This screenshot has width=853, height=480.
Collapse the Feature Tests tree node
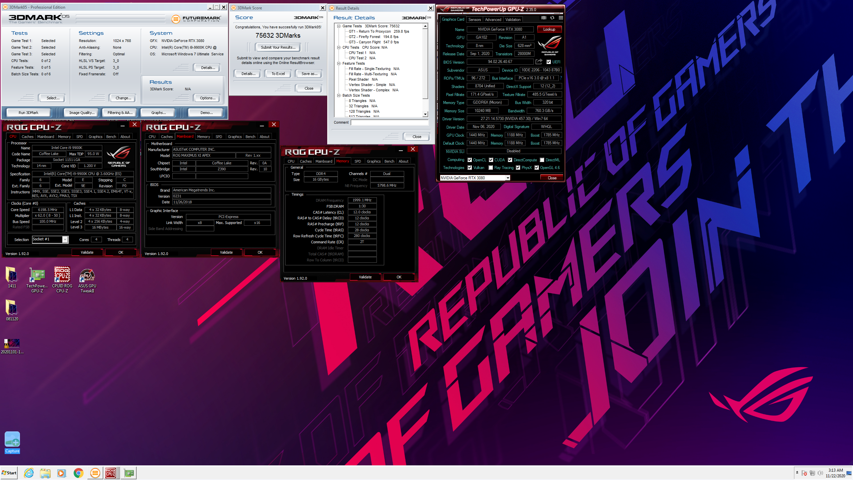(339, 63)
